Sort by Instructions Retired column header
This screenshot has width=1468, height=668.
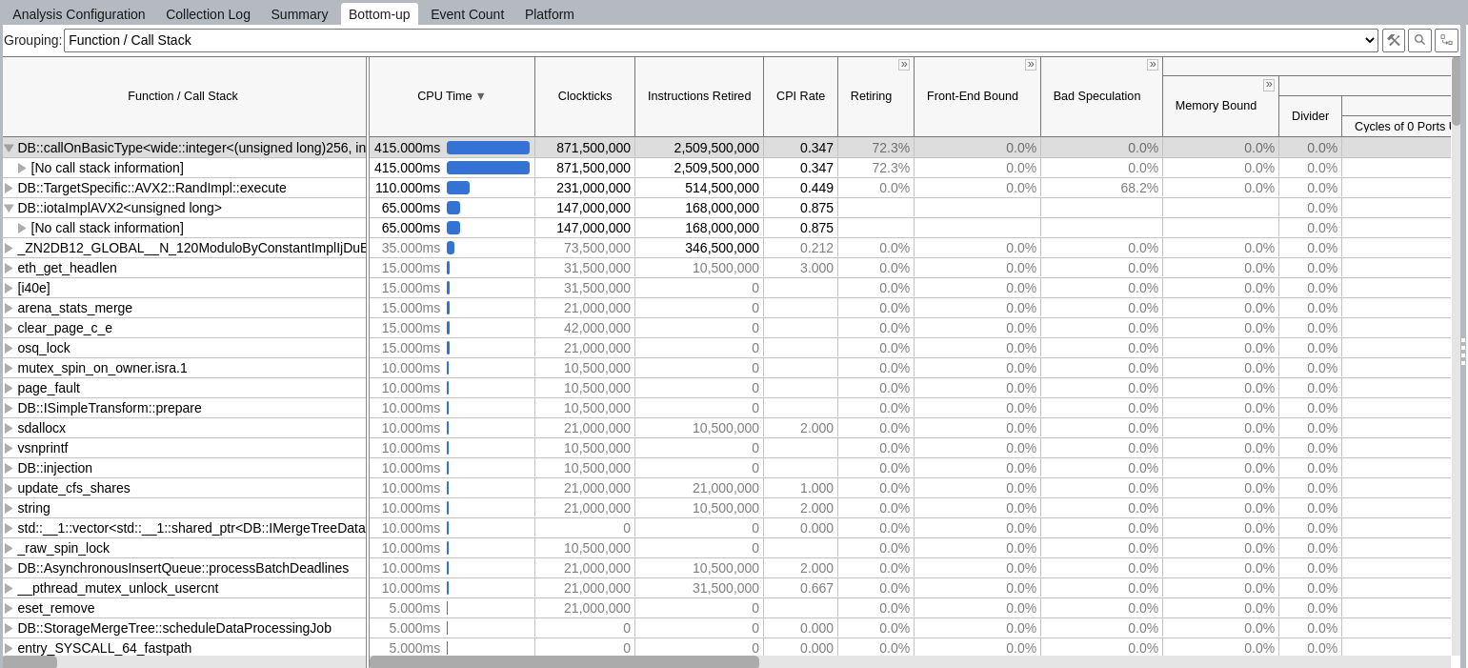pos(698,96)
